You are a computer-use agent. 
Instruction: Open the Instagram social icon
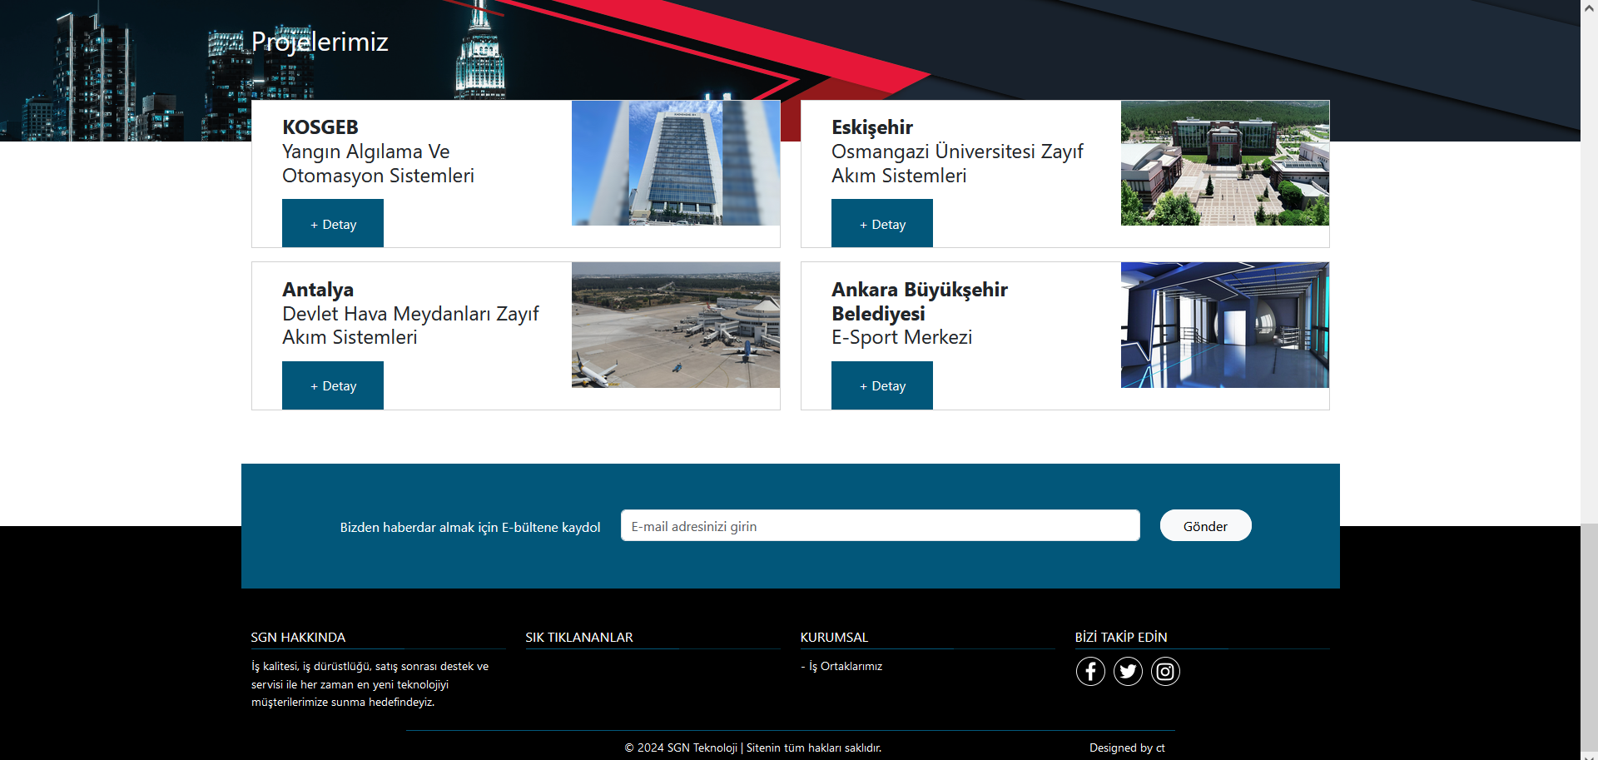pos(1165,671)
